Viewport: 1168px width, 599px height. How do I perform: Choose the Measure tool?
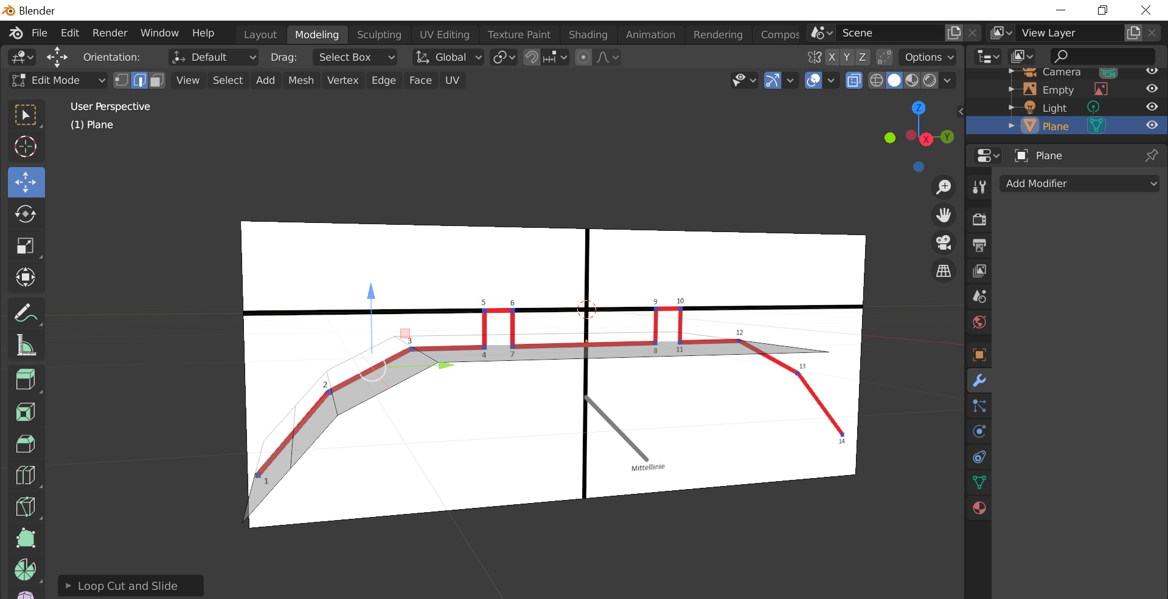tap(26, 346)
